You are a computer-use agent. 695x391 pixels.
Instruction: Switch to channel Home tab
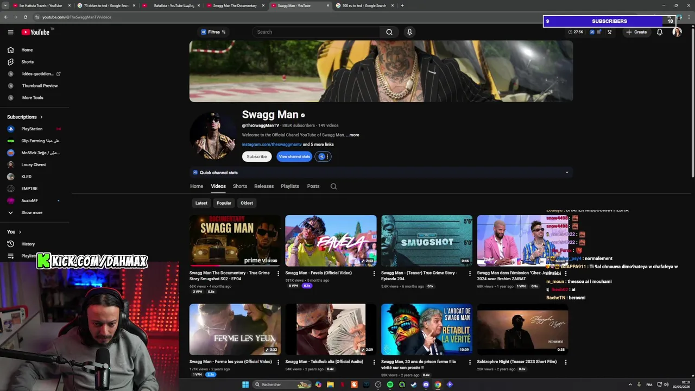pyautogui.click(x=197, y=186)
